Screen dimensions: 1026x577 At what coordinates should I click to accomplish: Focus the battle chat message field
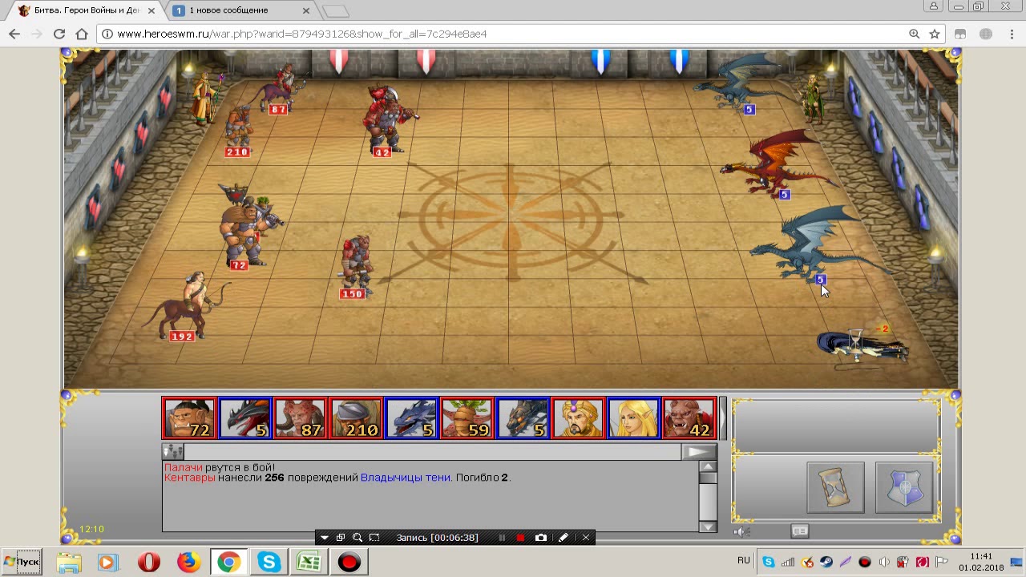pyautogui.click(x=433, y=452)
